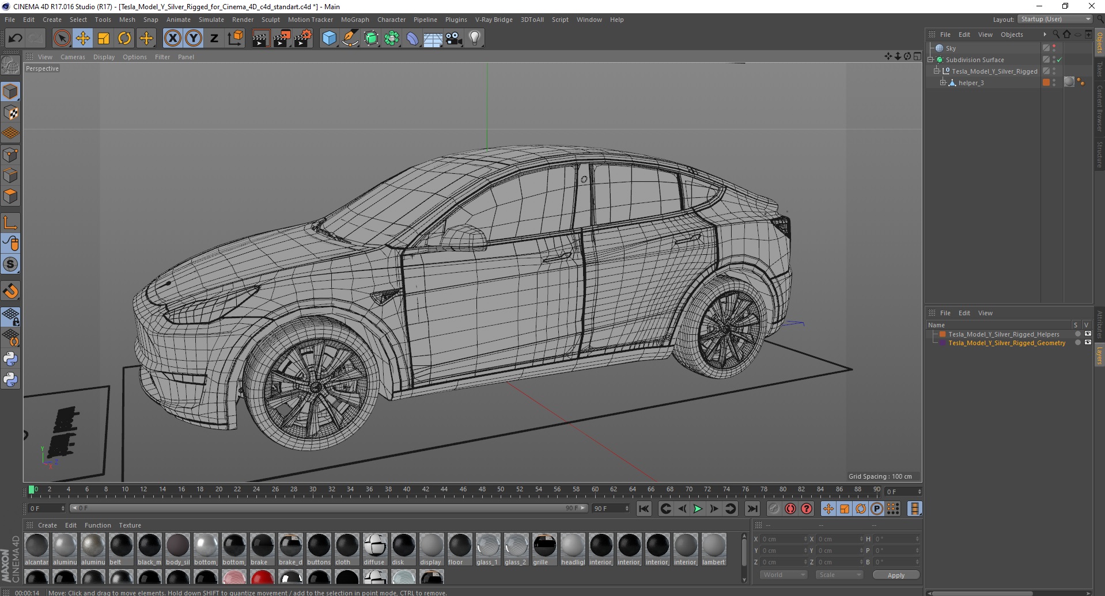
Task: Toggle Subdivision Surface green check enable
Action: (1059, 60)
